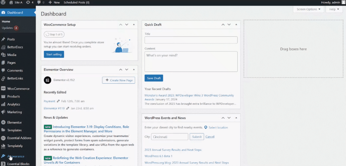Click the Posts pin icon in sidebar
Viewport: 346px width, 166px height.
[3, 39]
